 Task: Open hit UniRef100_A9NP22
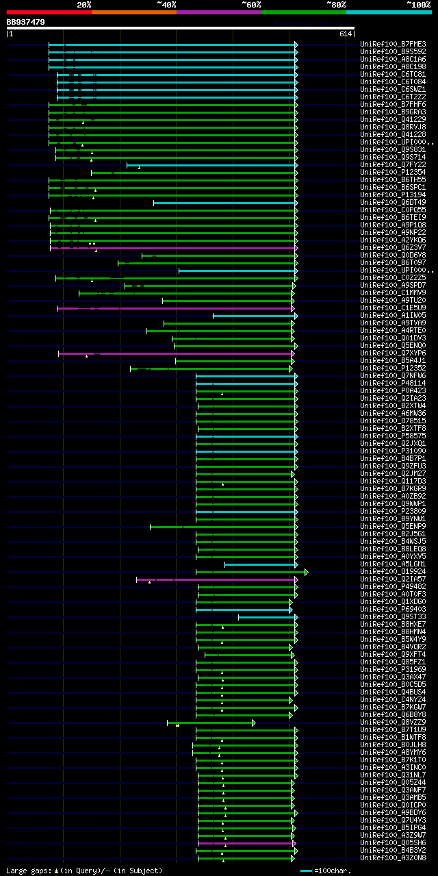click(393, 233)
